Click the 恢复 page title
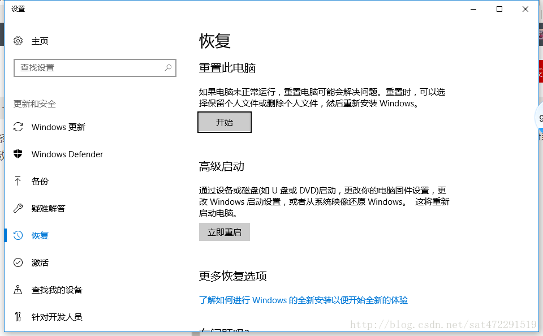The height and width of the screenshot is (336, 543). click(x=215, y=41)
